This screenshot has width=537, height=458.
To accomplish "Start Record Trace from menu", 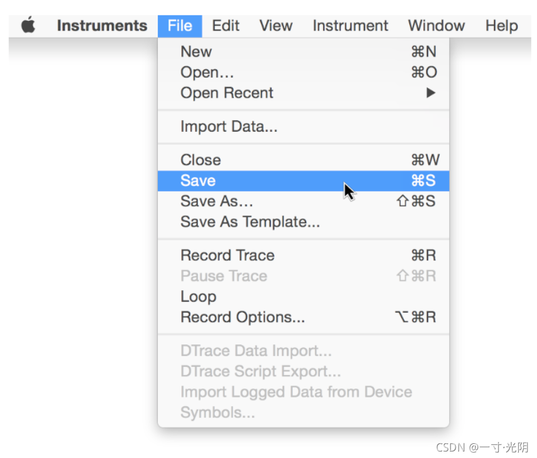I will 227,255.
